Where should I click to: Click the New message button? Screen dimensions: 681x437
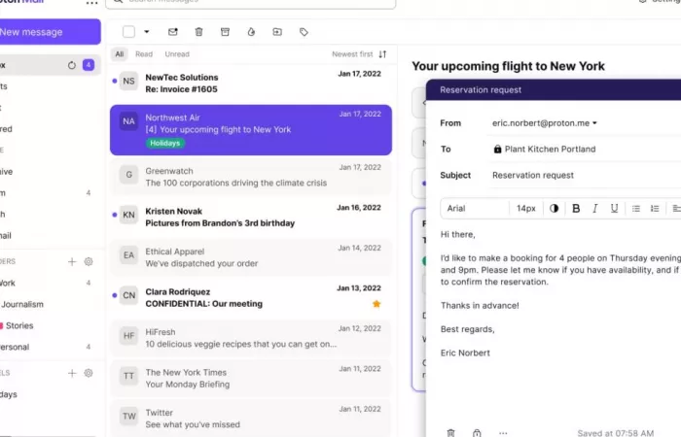(x=49, y=32)
